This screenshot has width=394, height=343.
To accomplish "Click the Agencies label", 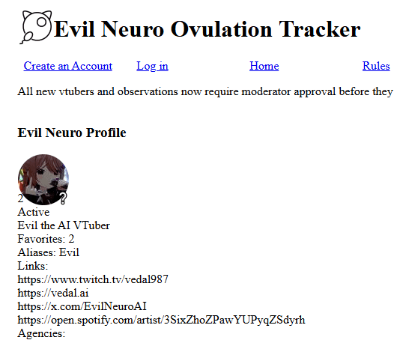I will (x=41, y=334).
